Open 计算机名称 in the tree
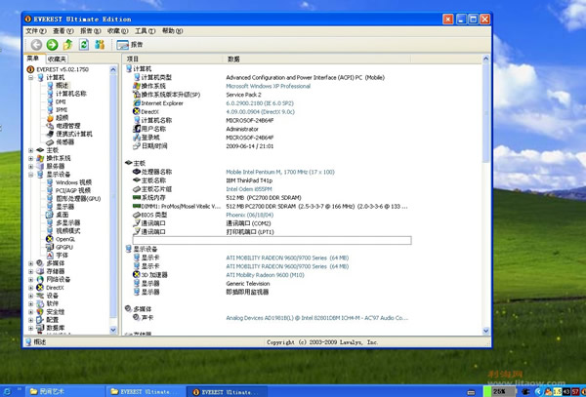The width and height of the screenshot is (586, 397). 71,94
